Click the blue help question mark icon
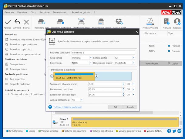The height and width of the screenshot is (139, 185). (x=50, y=107)
